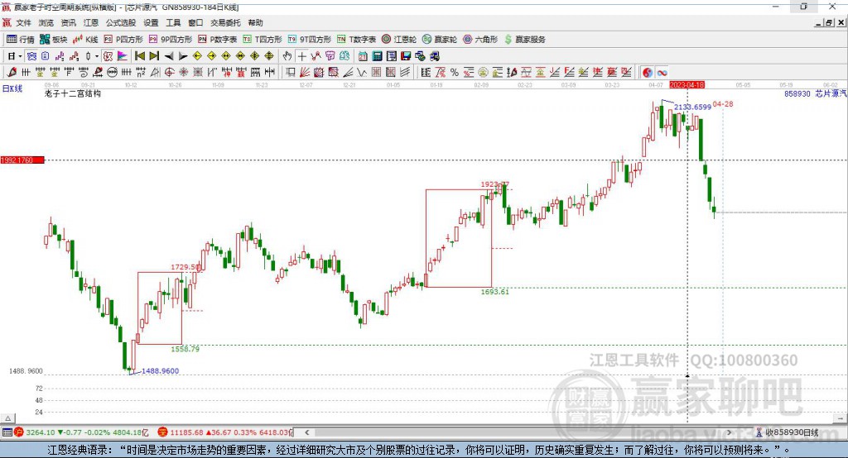Open 赢家服务 service dollar icon
This screenshot has height=458, width=848.
click(x=524, y=40)
